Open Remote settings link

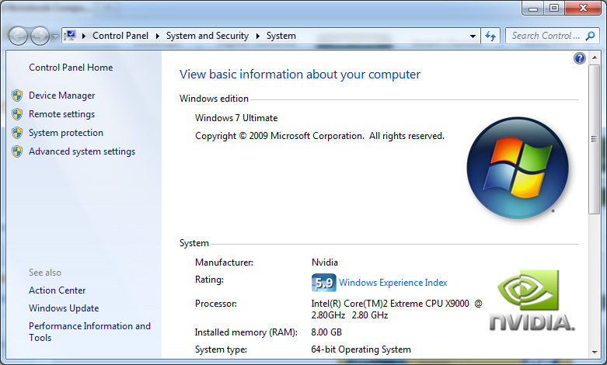[62, 114]
